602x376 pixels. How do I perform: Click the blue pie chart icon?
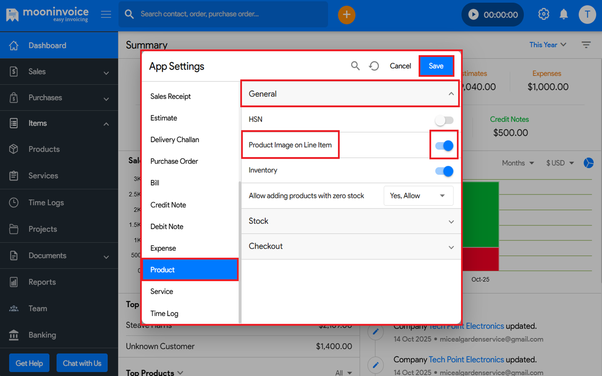588,163
